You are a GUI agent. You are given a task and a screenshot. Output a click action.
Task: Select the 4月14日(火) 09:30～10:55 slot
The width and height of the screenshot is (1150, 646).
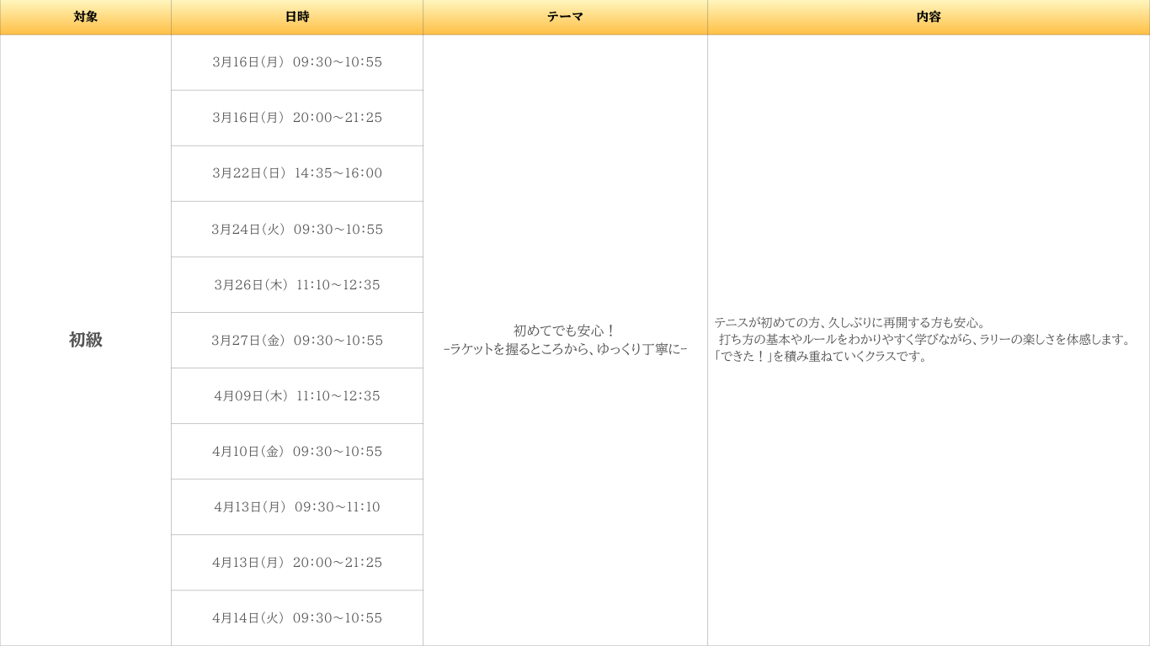(297, 618)
